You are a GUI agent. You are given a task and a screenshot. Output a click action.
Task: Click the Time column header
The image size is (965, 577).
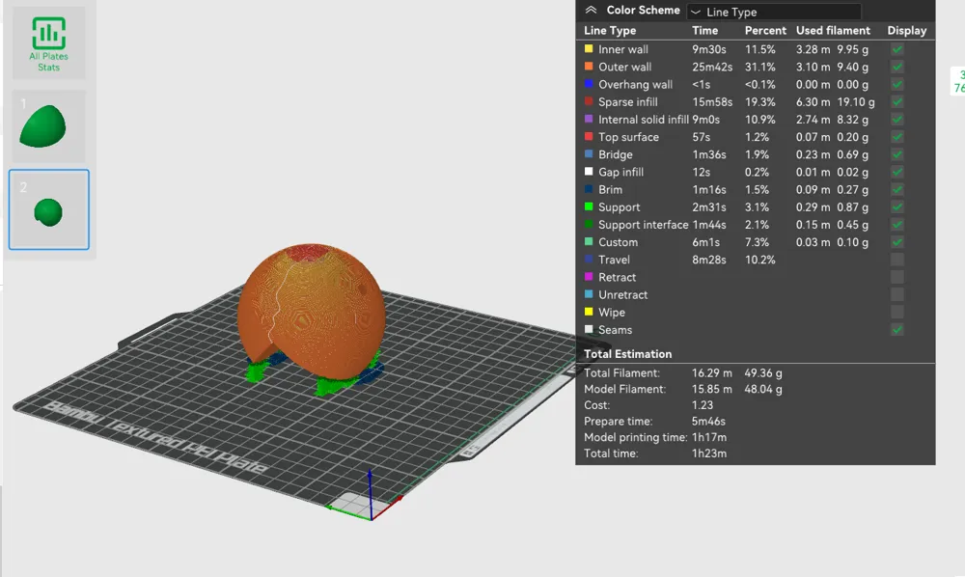704,30
